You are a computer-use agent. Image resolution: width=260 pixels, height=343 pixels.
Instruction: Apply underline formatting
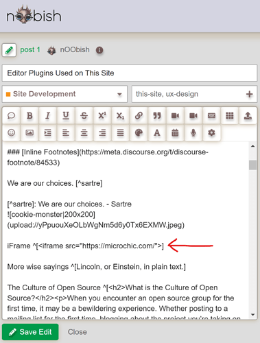point(66,116)
